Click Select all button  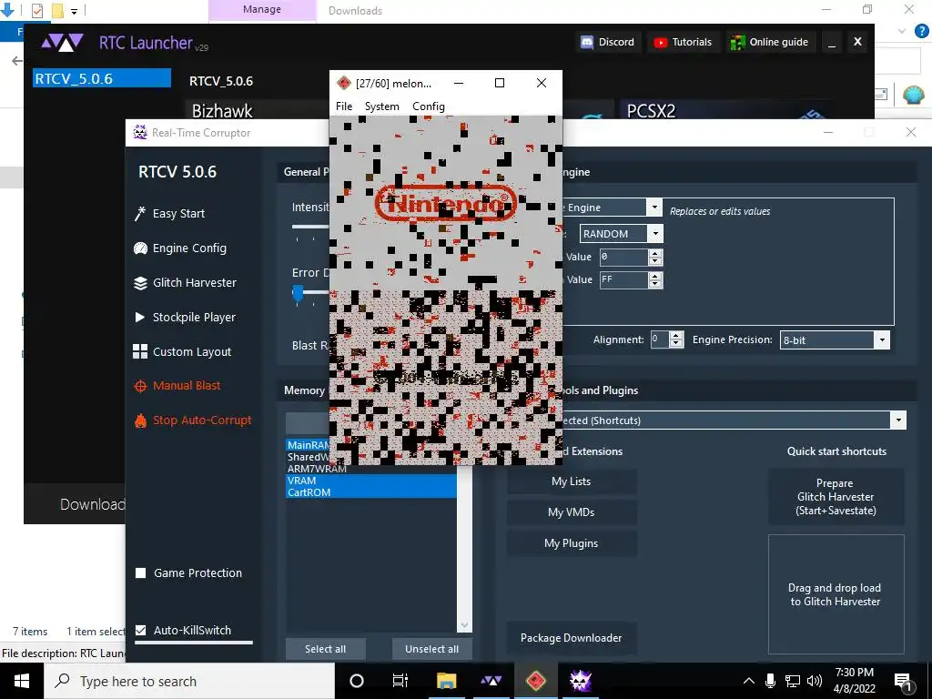325,649
